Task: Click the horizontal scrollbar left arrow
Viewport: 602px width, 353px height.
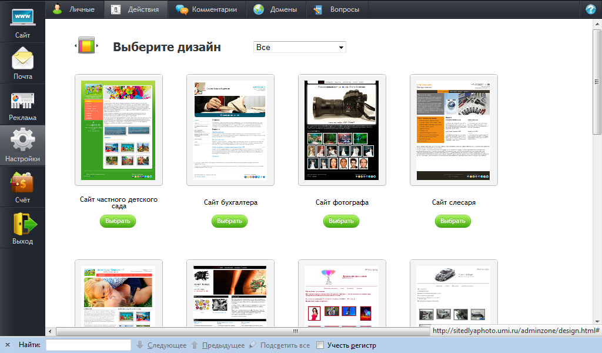Action: pyautogui.click(x=50, y=331)
